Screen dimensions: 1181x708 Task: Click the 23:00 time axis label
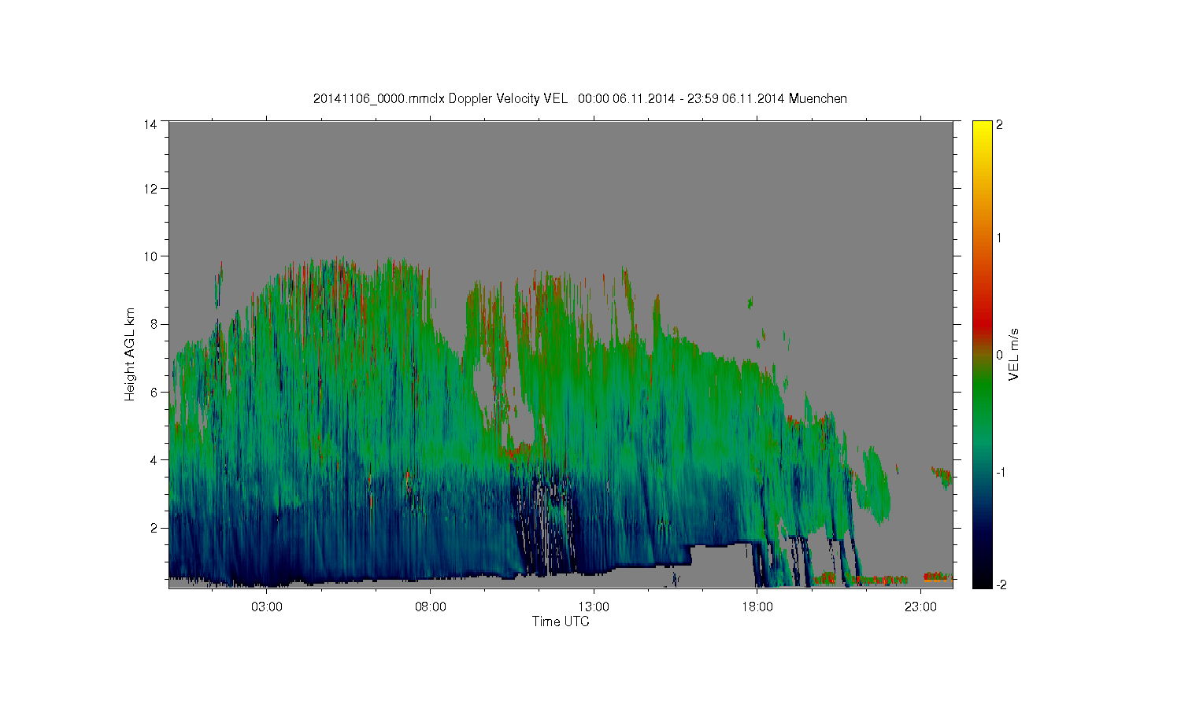pos(920,607)
